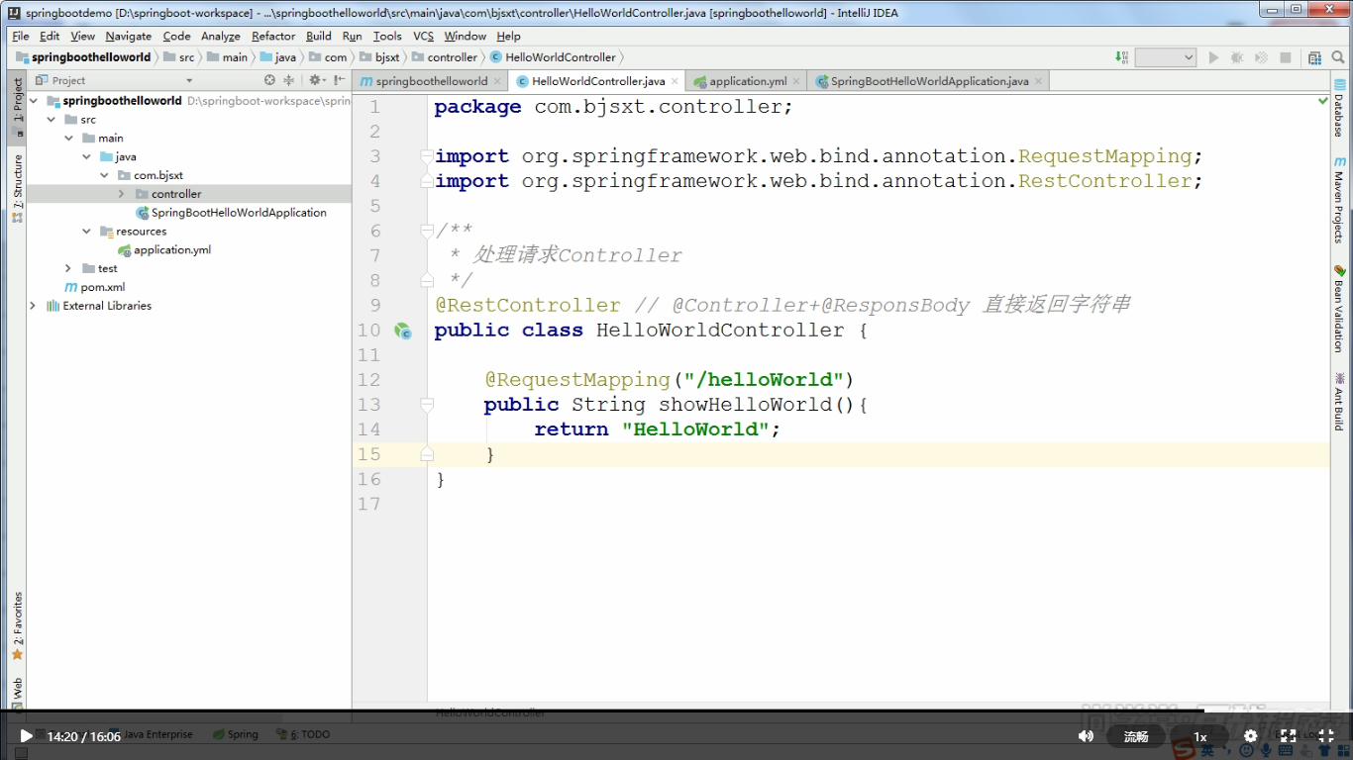Viewport: 1353px width, 760px height.
Task: Play the video with the play button
Action: [x=26, y=736]
